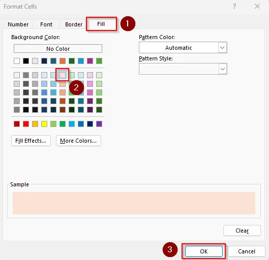Click the Clear button
The image size is (269, 260).
coord(242,231)
